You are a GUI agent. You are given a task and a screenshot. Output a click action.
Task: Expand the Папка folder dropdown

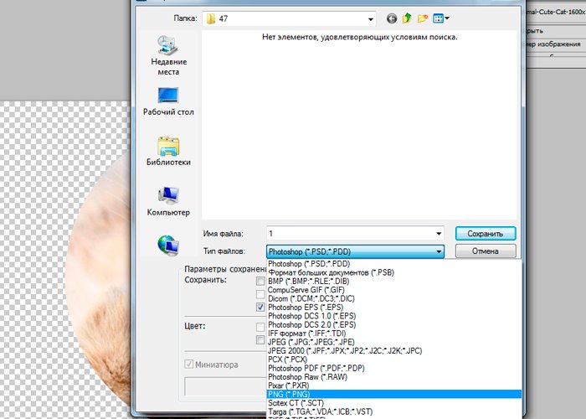pos(369,18)
